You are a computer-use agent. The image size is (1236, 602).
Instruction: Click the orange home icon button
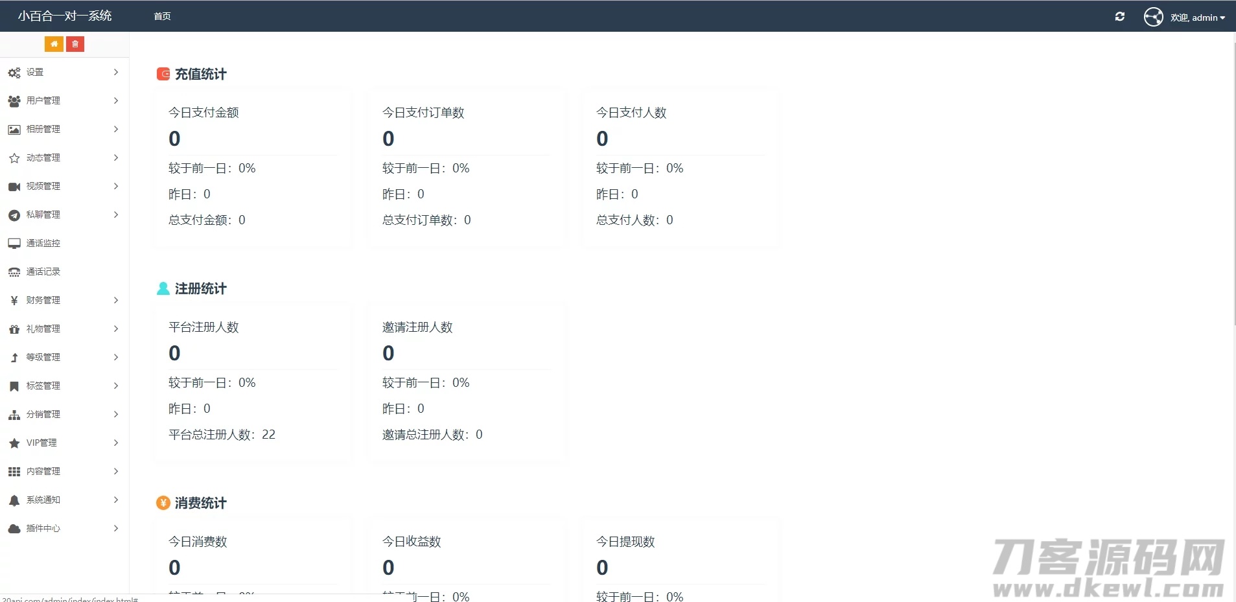(x=54, y=44)
